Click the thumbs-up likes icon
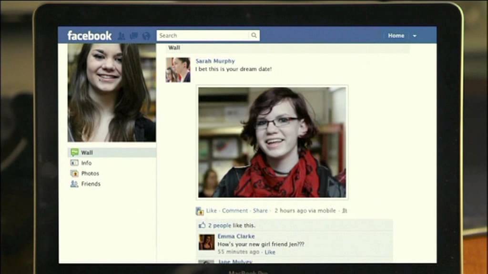This screenshot has width=488, height=274. 202,225
